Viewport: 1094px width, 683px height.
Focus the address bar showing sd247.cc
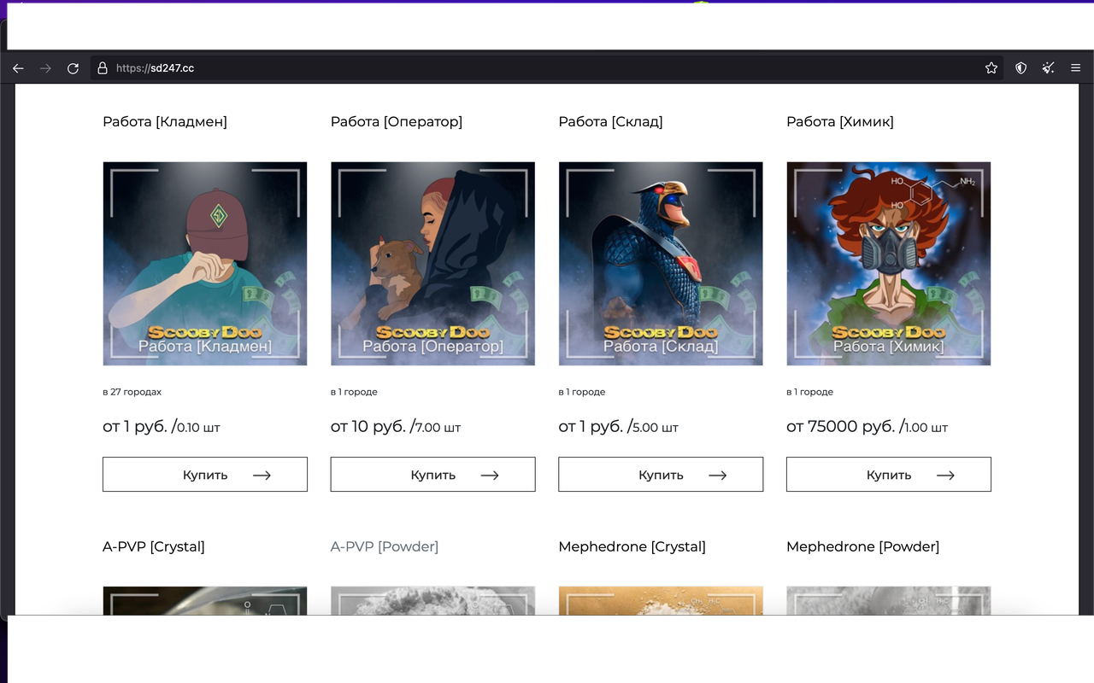547,68
